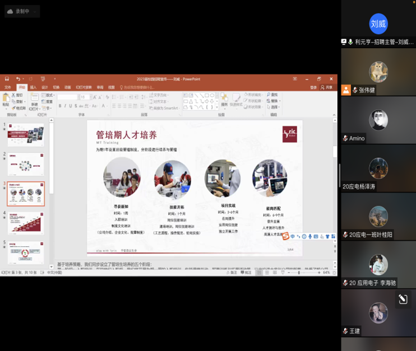The image size is (416, 351).
Task: Toggle Underline text formatting
Action: coord(71,106)
